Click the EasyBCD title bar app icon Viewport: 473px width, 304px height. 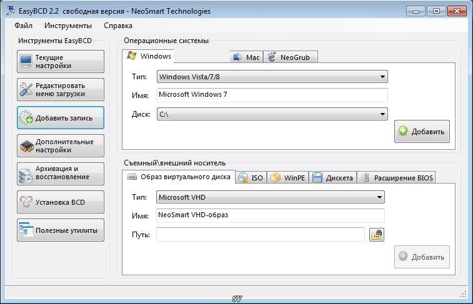[x=11, y=11]
